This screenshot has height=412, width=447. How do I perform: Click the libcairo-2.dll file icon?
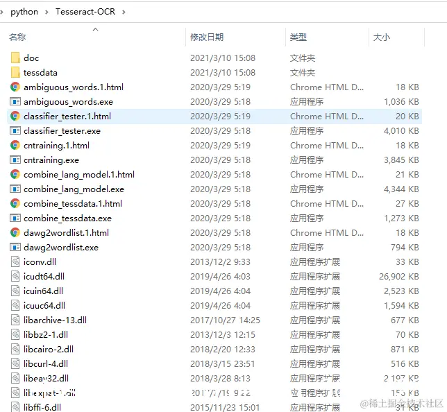tap(15, 349)
